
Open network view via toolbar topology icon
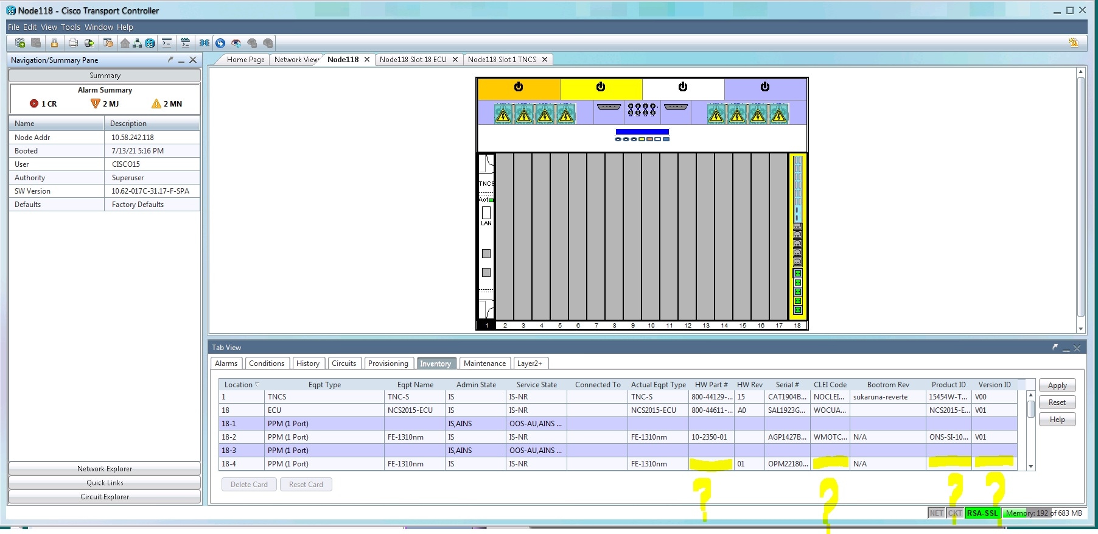pyautogui.click(x=138, y=43)
